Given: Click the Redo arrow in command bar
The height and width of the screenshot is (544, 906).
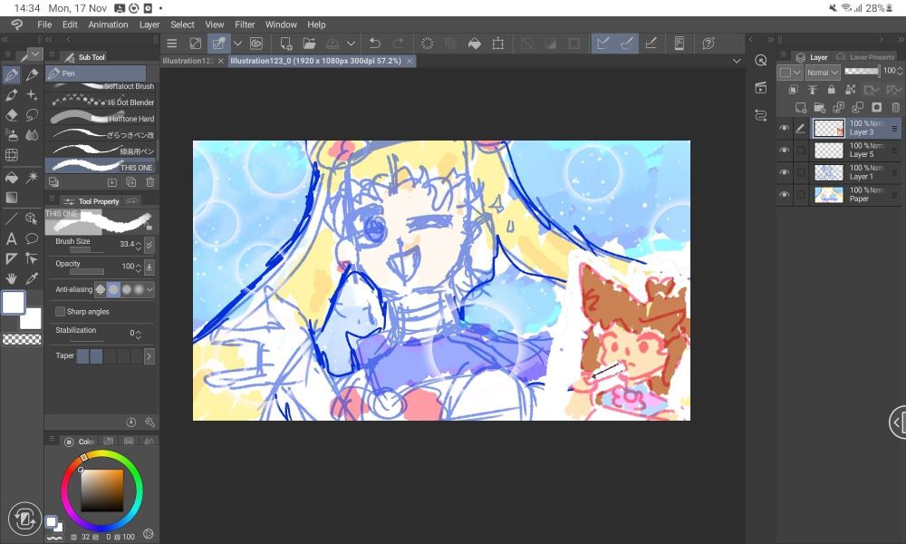Looking at the screenshot, I should point(398,44).
